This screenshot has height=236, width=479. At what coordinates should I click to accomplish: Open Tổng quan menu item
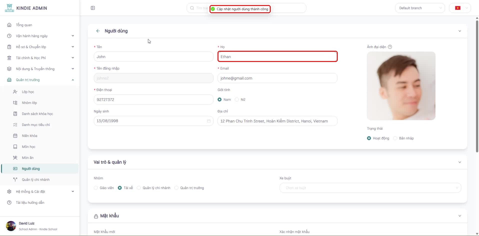(x=40, y=25)
